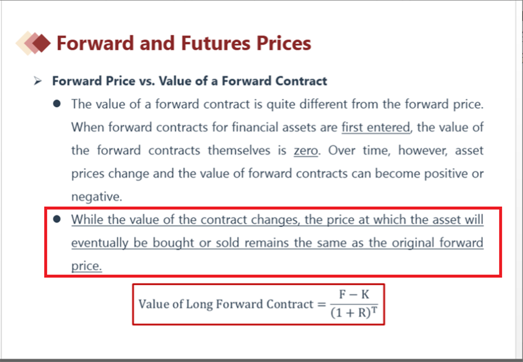Image resolution: width=523 pixels, height=362 pixels.
Task: Click the underlined word 'zero'
Action: 306,150
